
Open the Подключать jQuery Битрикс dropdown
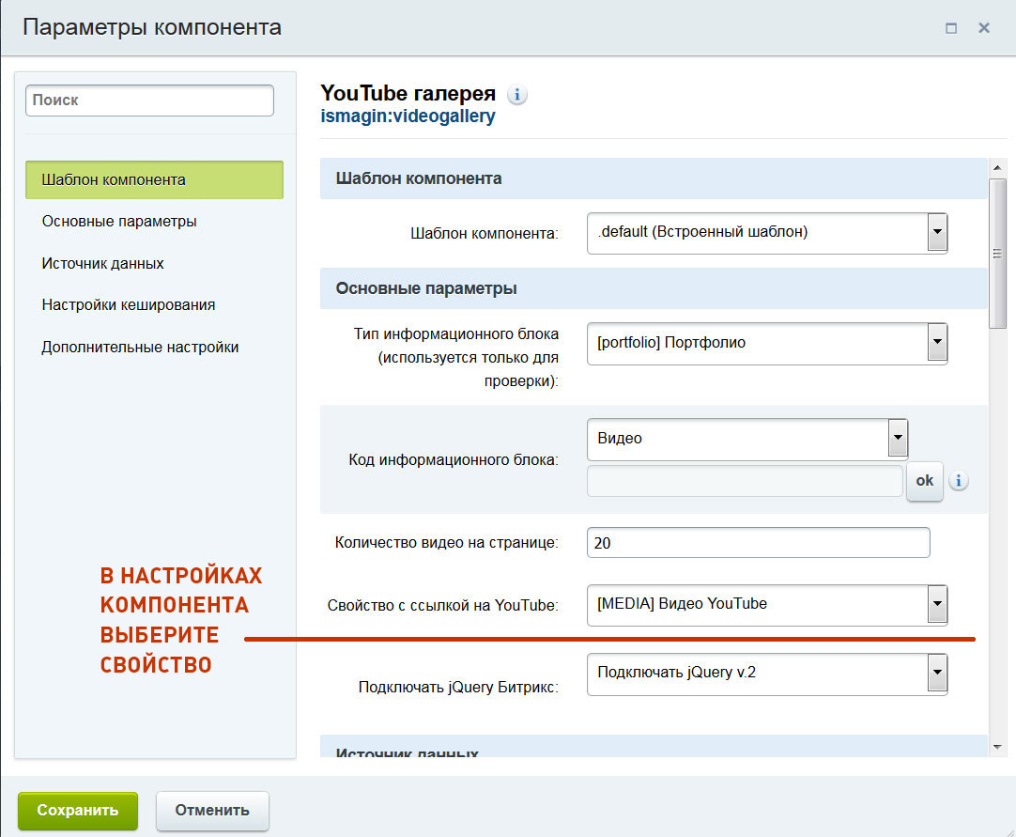(x=935, y=674)
